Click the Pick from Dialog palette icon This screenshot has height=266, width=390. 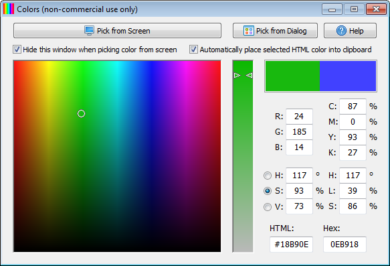tap(248, 31)
